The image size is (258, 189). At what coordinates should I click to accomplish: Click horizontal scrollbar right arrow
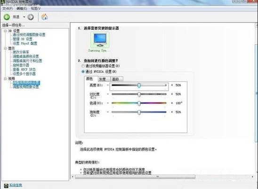(252, 177)
